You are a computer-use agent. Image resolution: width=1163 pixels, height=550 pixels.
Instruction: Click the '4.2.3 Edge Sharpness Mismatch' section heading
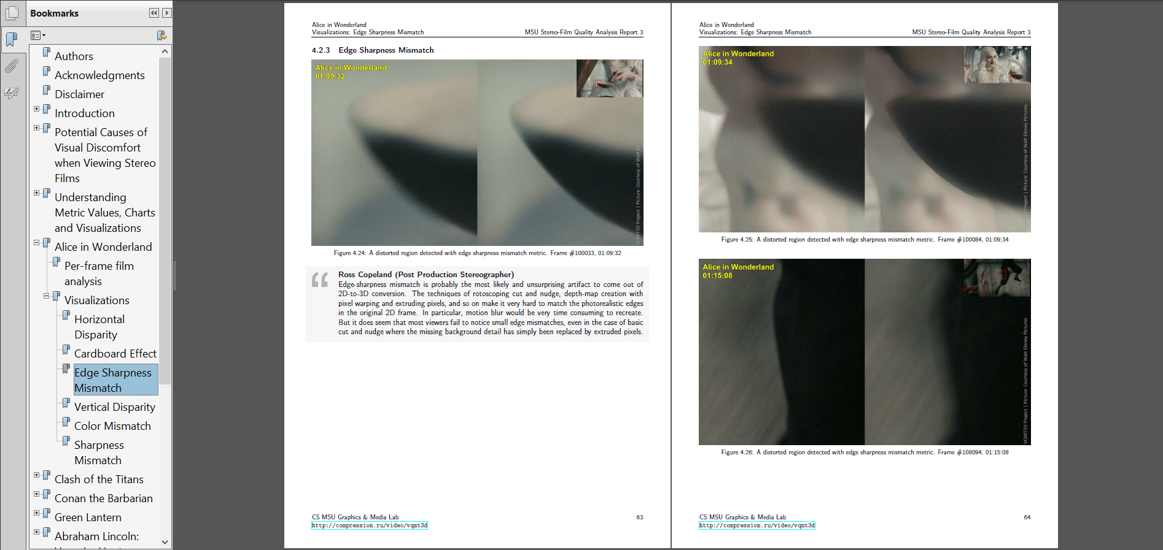click(373, 50)
